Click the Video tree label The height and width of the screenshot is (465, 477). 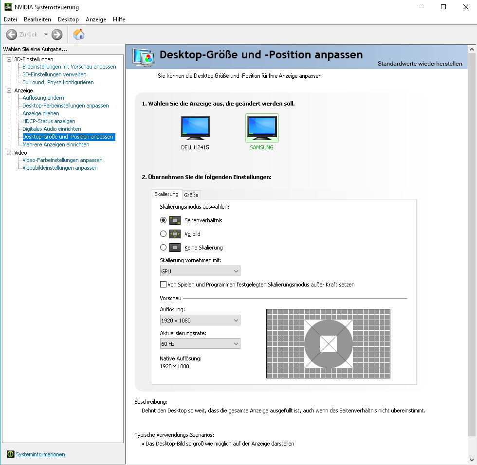click(20, 153)
